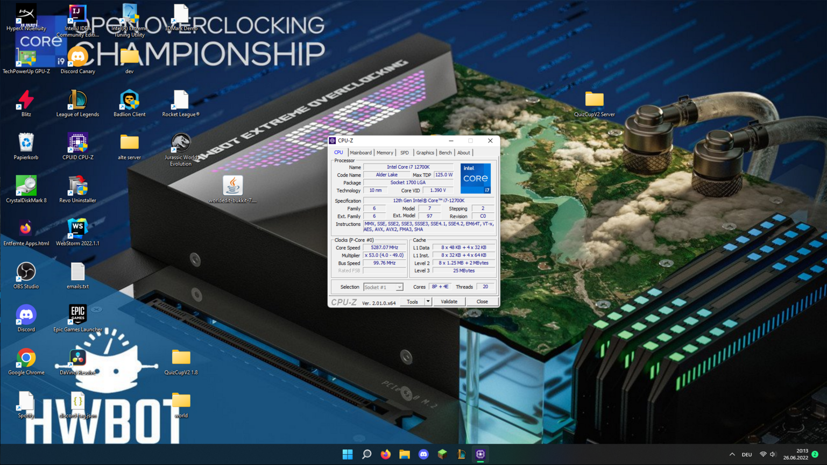Click the Multiplier value x 53.0
The image size is (827, 465).
tap(384, 255)
